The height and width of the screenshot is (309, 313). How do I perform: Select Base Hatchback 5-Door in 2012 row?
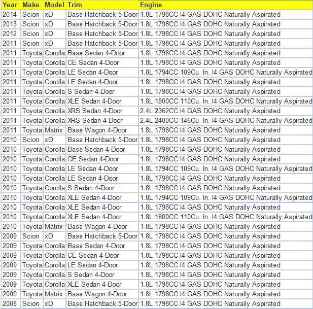(102, 33)
